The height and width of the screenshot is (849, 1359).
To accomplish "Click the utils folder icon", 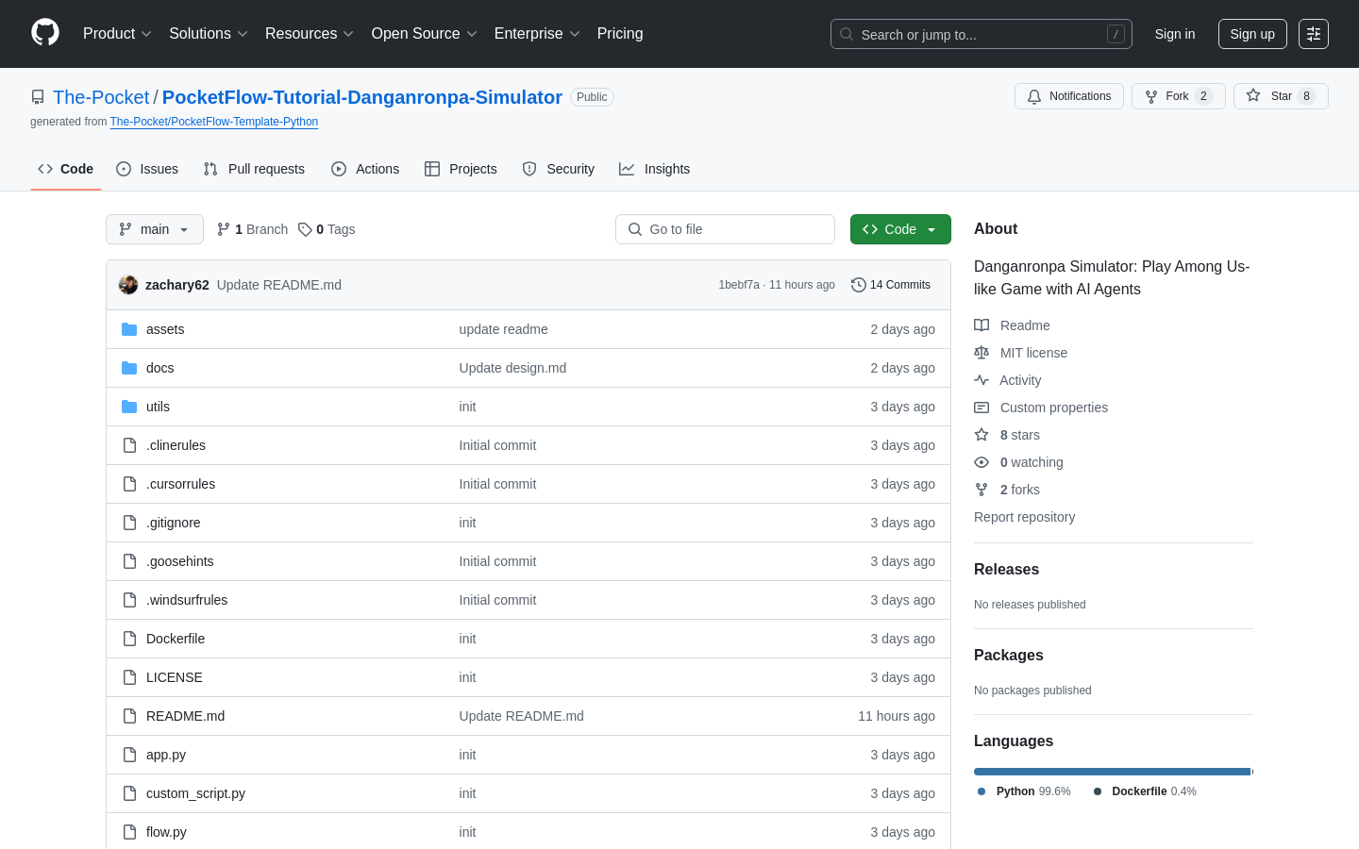I will coord(129,407).
